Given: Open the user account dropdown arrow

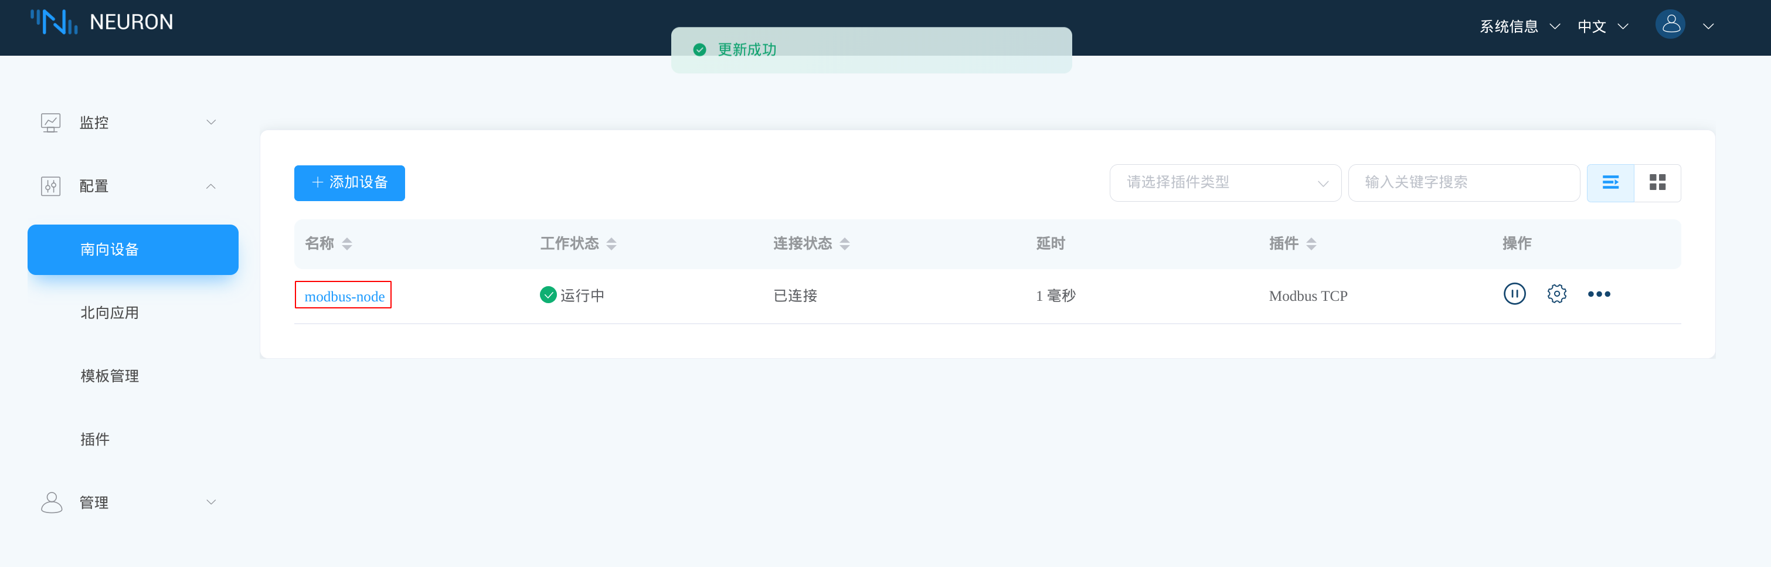Looking at the screenshot, I should tap(1708, 26).
